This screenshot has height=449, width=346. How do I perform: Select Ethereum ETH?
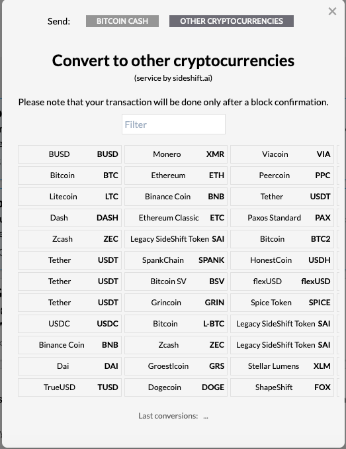(x=176, y=175)
